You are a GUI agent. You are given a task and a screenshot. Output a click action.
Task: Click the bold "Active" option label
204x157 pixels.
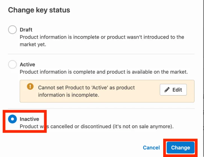coord(27,64)
